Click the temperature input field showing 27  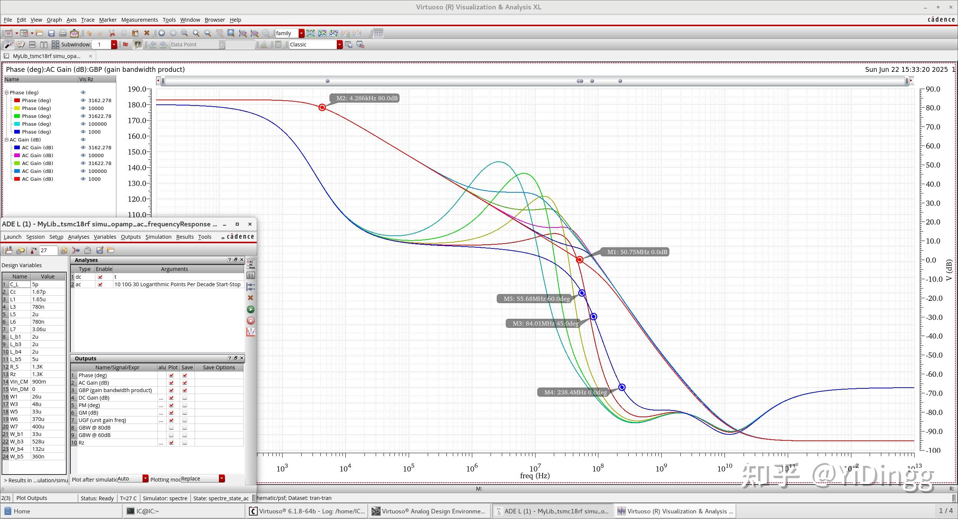click(x=48, y=250)
